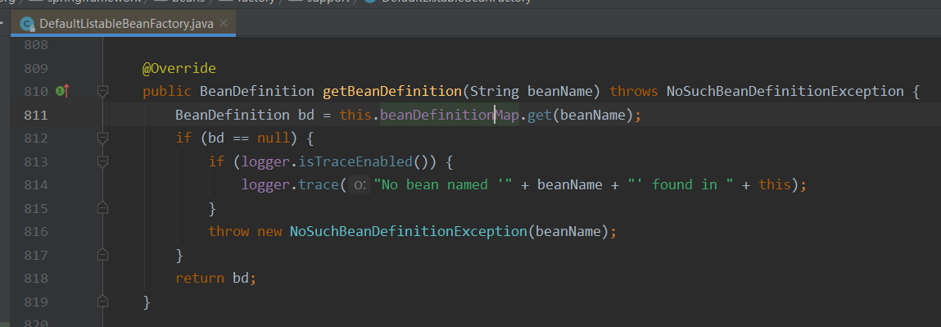Screen dimensions: 941x327
Task: Click the fold end marker on line 817
Action: tap(102, 254)
